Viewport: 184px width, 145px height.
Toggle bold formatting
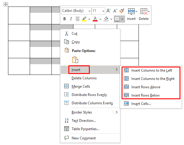65,19
